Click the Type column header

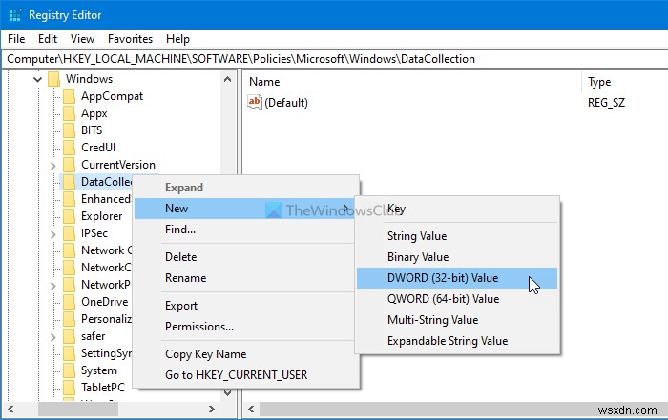(x=625, y=82)
